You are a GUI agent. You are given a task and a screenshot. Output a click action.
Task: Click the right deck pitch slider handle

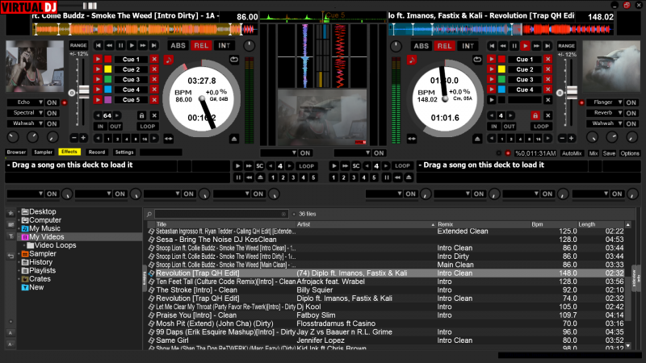tap(572, 92)
